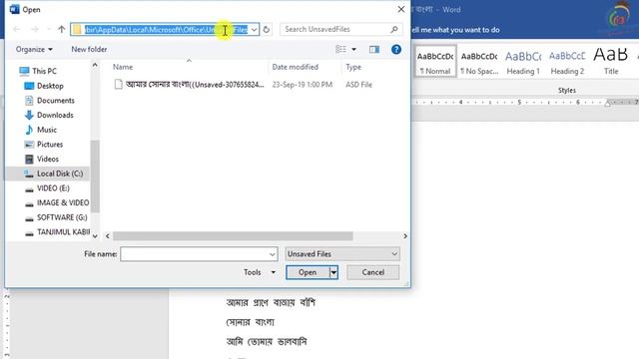Open the Organize dropdown menu
The image size is (639, 359).
(34, 49)
